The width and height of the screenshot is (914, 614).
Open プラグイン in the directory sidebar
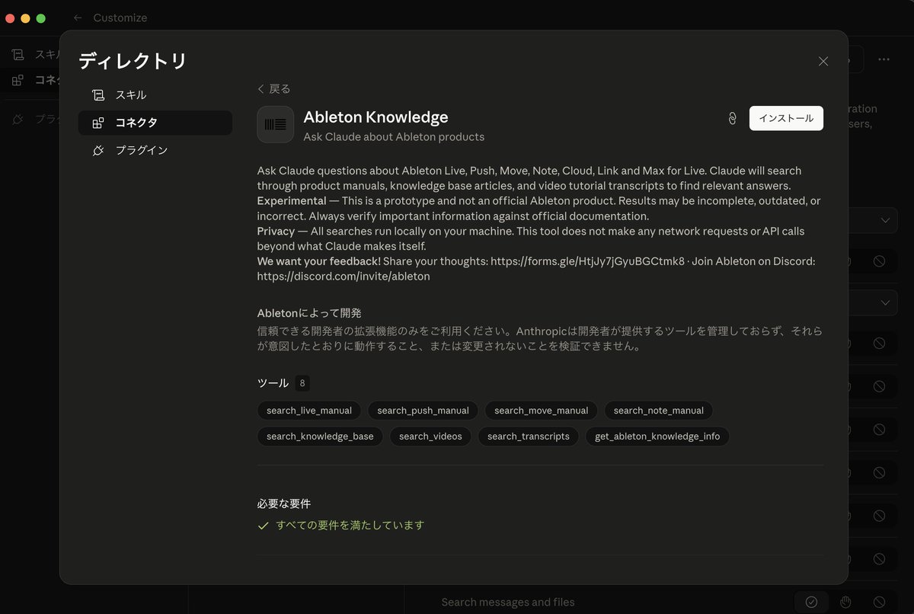155,150
